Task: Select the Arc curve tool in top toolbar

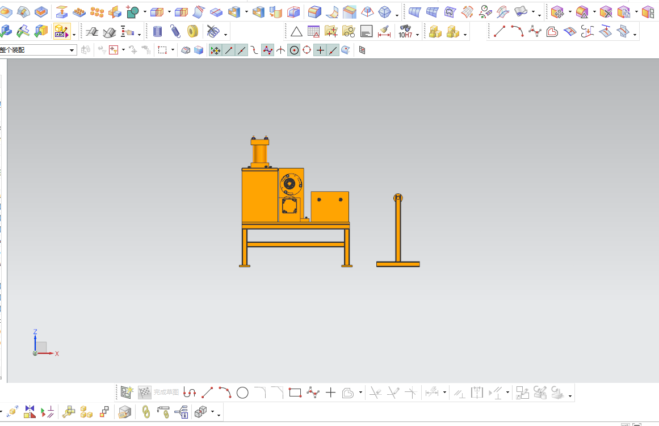Action: pos(517,32)
